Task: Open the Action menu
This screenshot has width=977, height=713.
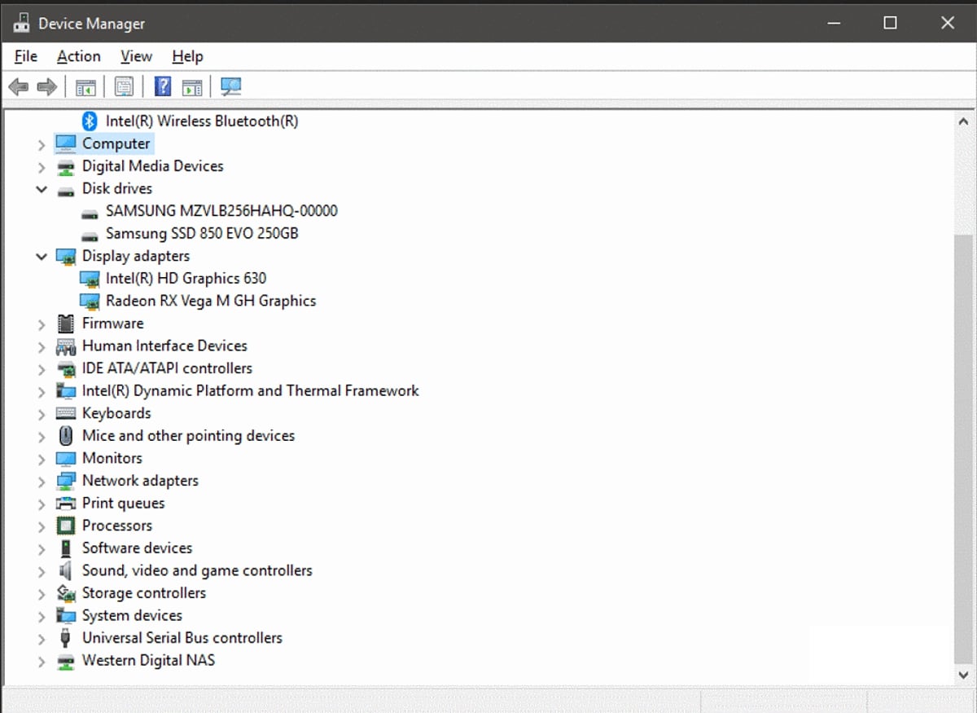Action: click(79, 56)
